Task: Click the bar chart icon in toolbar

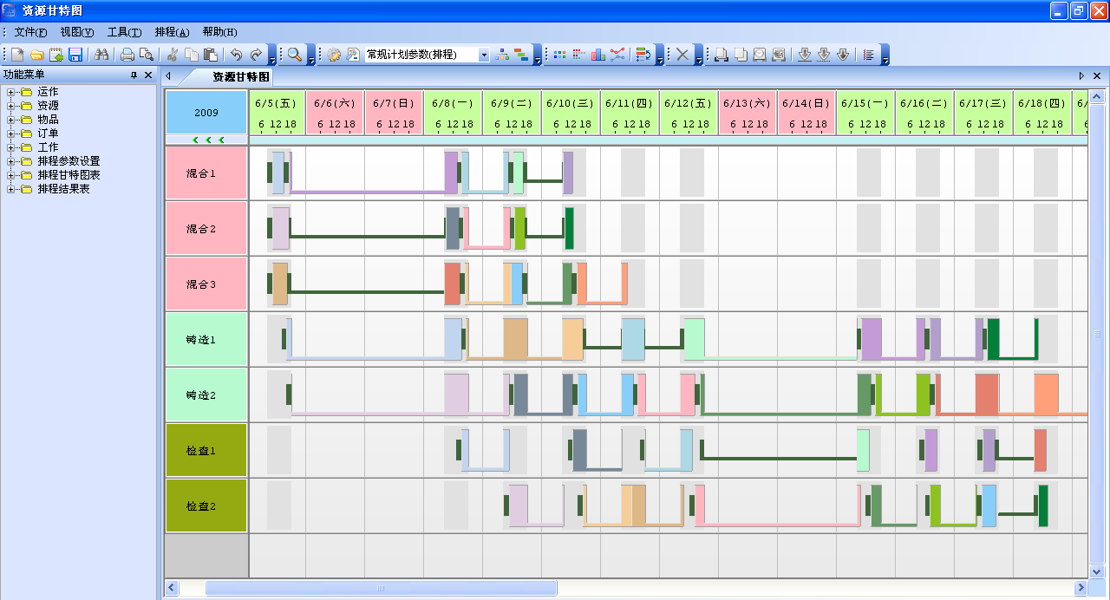Action: coord(597,55)
